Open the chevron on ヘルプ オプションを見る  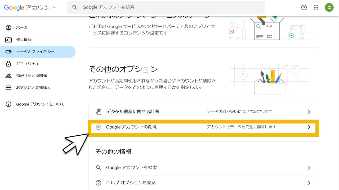(309, 182)
